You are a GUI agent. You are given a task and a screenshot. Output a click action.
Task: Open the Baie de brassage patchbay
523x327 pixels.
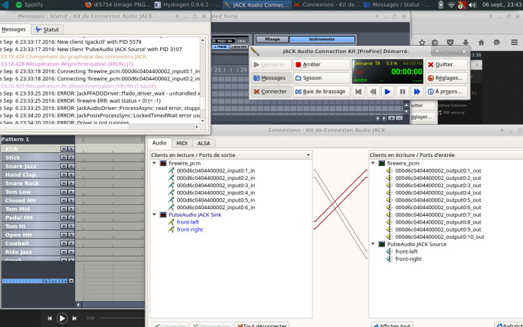tap(321, 92)
